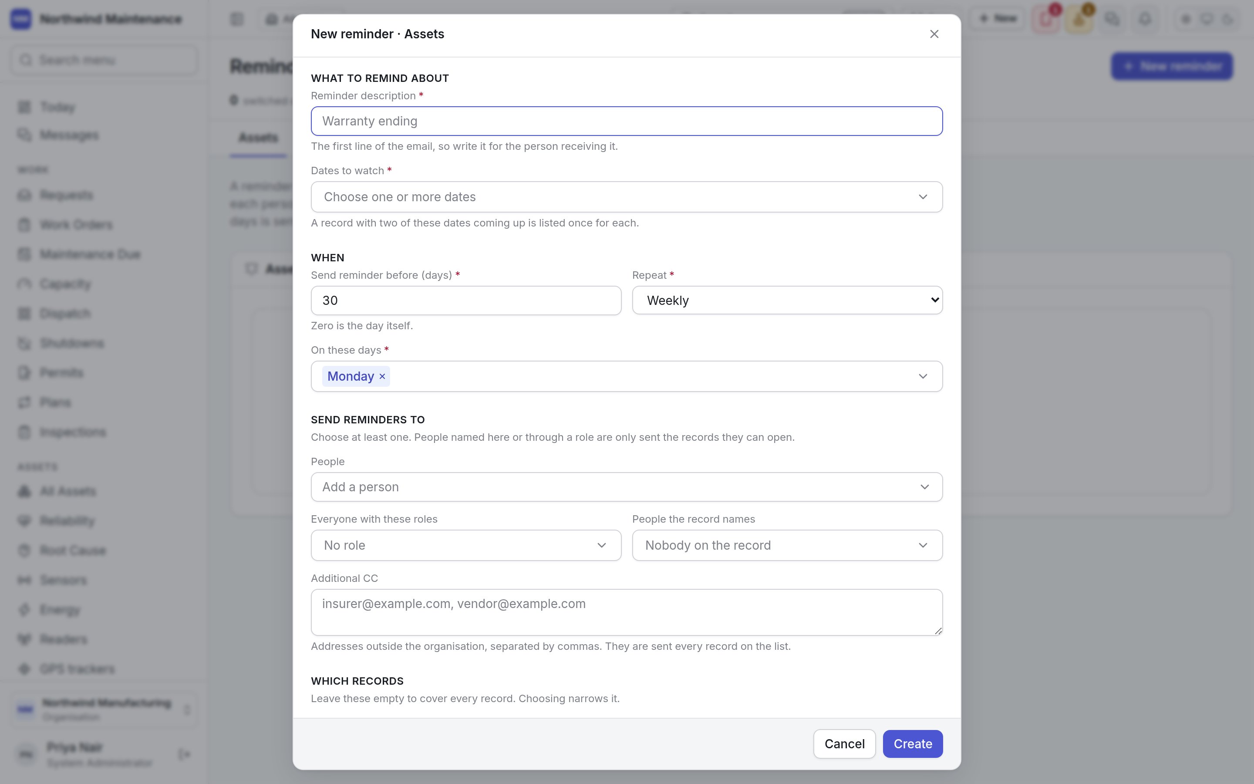Open Inspections in the sidebar
Image resolution: width=1254 pixels, height=784 pixels.
104,433
